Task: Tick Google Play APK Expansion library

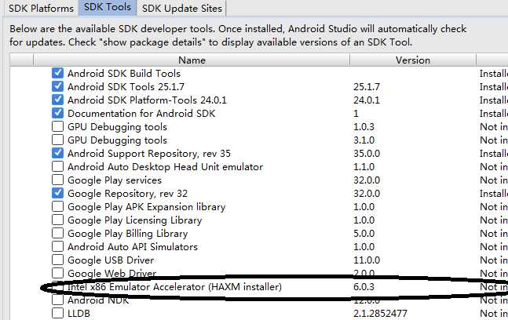Action: coord(57,207)
